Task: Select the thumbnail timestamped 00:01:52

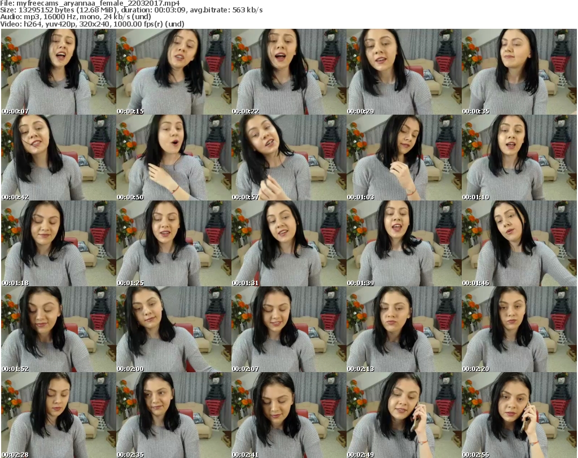Action: [x=59, y=330]
